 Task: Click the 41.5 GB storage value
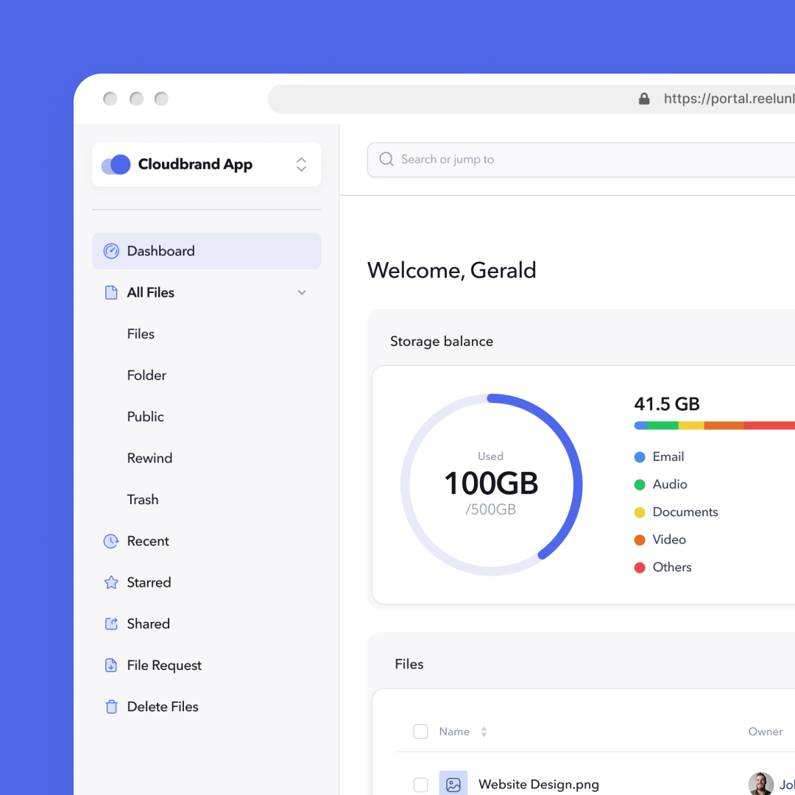coord(667,404)
